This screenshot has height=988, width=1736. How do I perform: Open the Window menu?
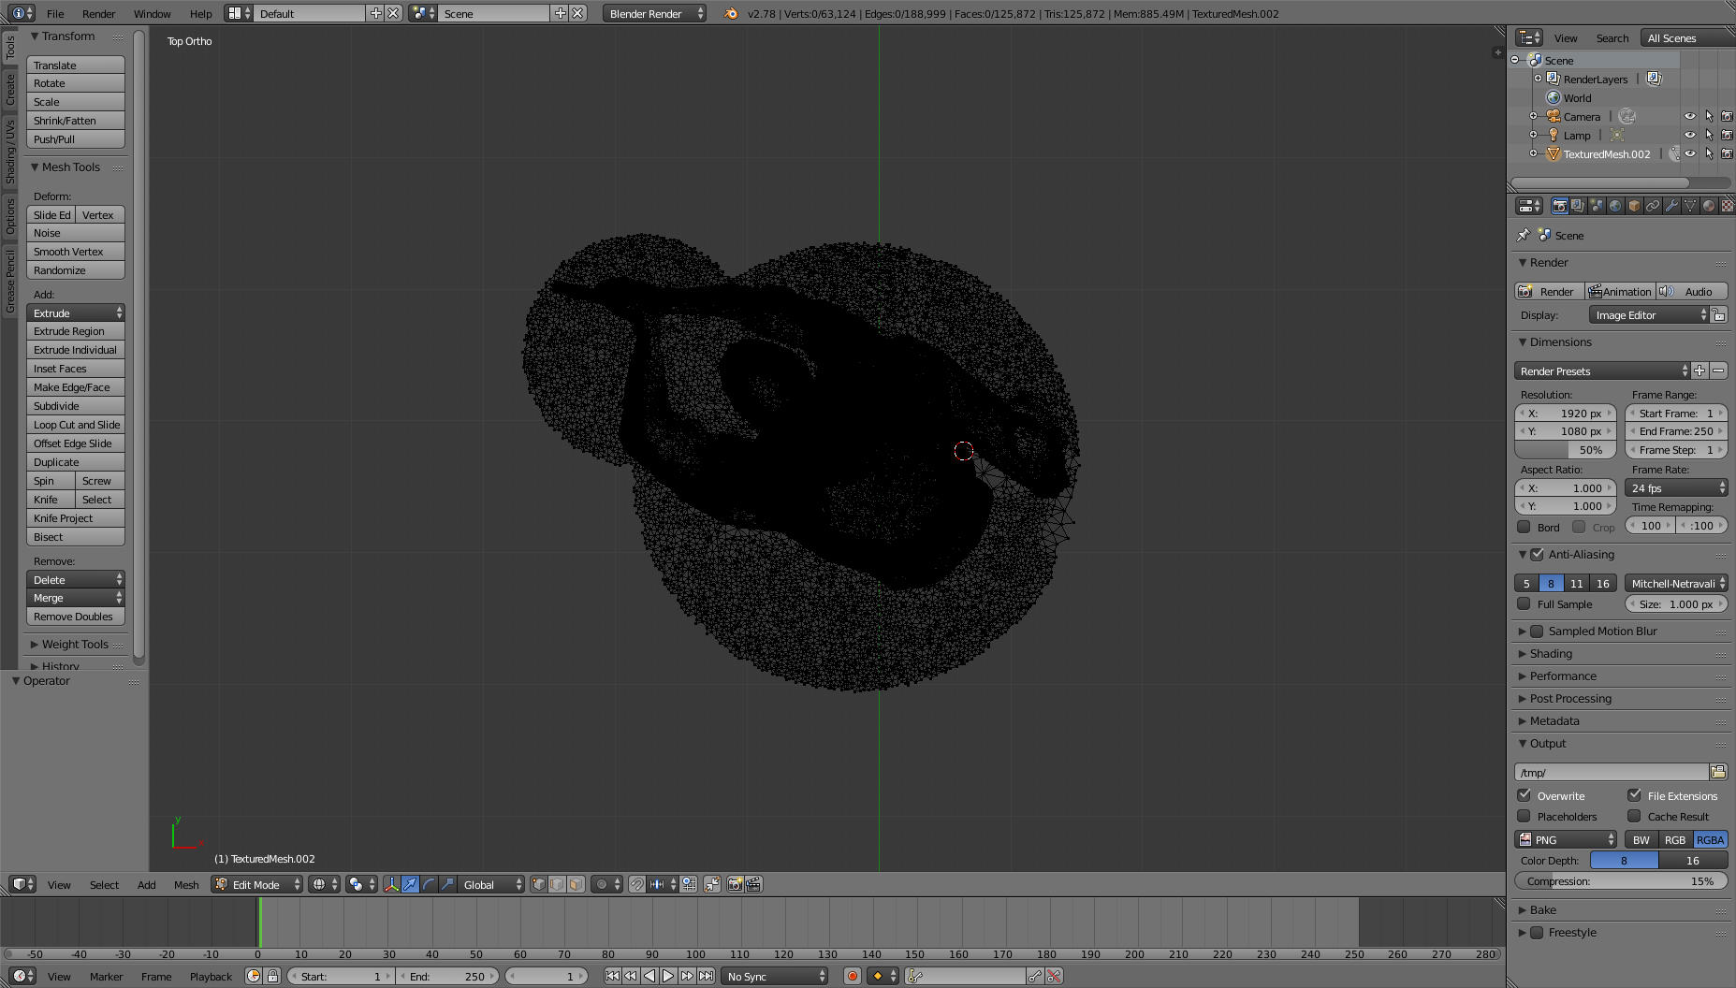pos(152,13)
